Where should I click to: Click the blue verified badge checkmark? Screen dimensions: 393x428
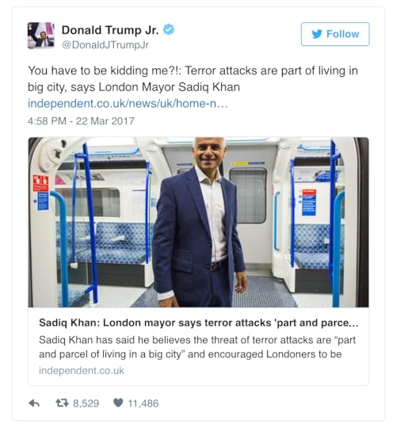click(x=169, y=29)
